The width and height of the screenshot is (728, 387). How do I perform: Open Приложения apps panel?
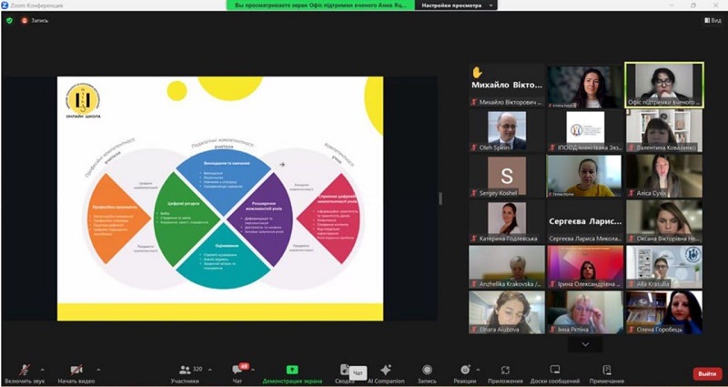[x=505, y=374]
